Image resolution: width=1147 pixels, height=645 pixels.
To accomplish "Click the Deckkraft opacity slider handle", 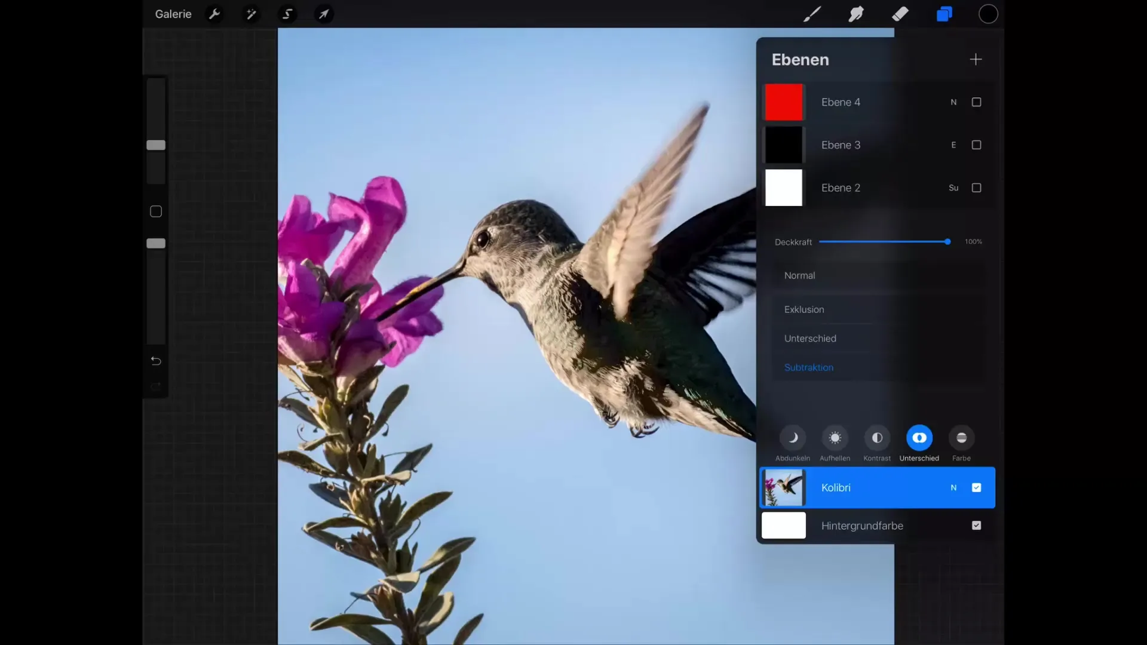I will tap(947, 242).
